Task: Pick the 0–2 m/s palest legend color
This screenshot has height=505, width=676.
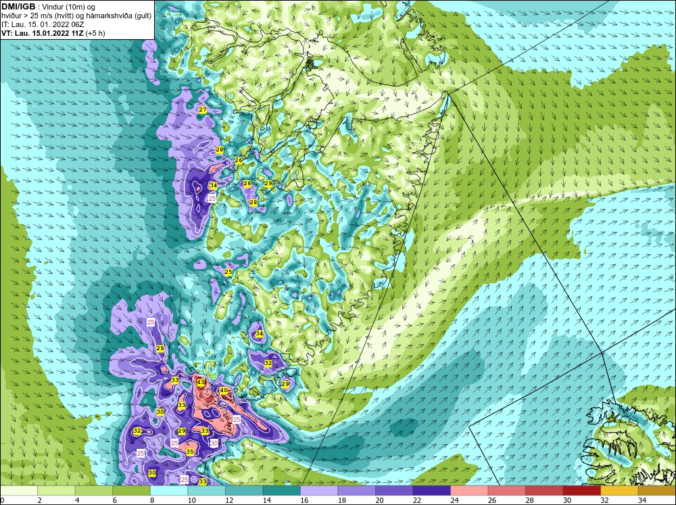Action: pos(19,491)
